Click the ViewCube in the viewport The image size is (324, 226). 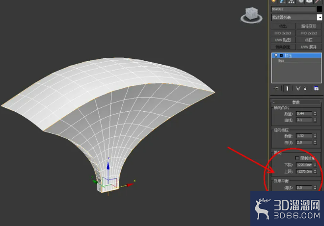(251, 15)
